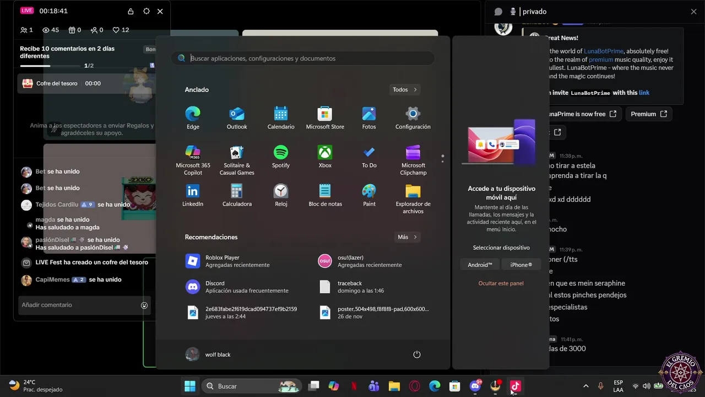The width and height of the screenshot is (705, 397).
Task: Expand Más recommendations
Action: pyautogui.click(x=408, y=237)
